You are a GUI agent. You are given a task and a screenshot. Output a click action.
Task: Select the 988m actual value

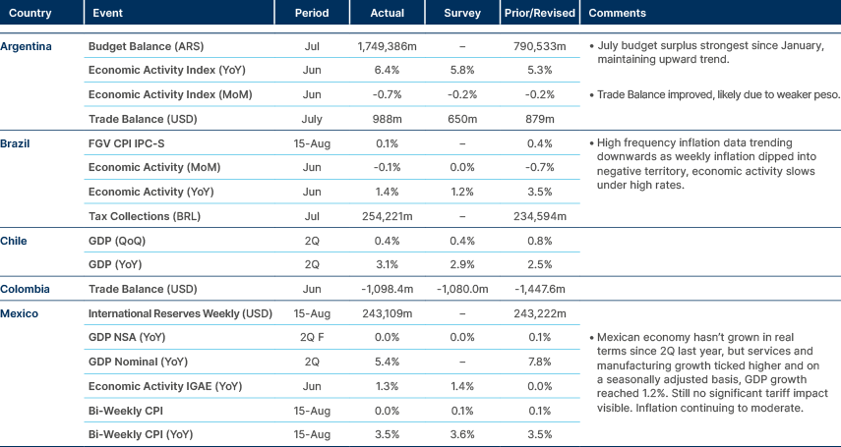click(x=388, y=119)
